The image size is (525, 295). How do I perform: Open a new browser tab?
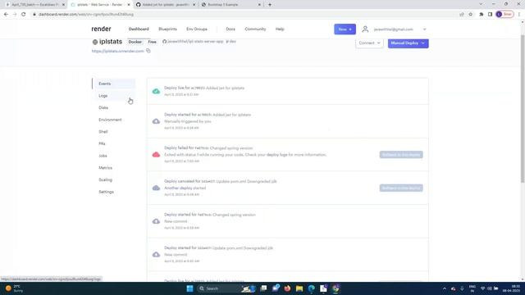(x=270, y=5)
